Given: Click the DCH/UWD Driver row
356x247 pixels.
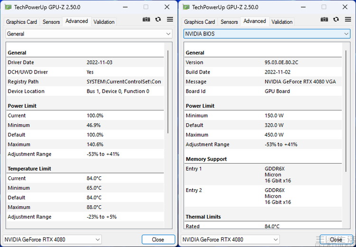Looking at the screenshot, I should pos(85,72).
